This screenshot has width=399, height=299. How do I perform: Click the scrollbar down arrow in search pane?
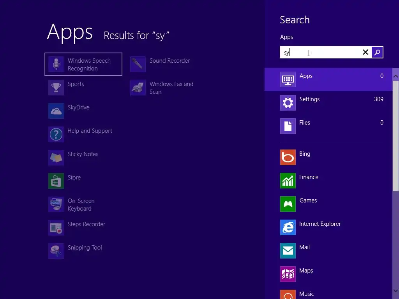[396, 291]
